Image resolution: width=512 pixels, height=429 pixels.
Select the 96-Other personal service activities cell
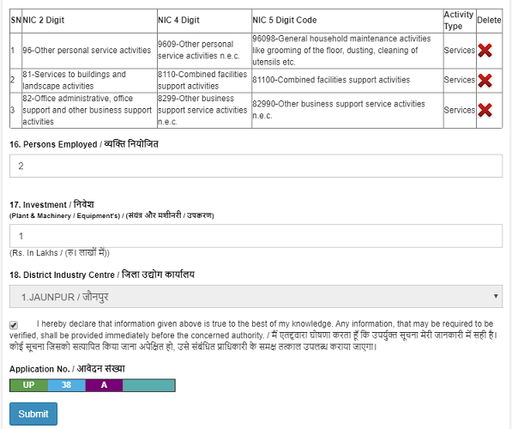[87, 51]
